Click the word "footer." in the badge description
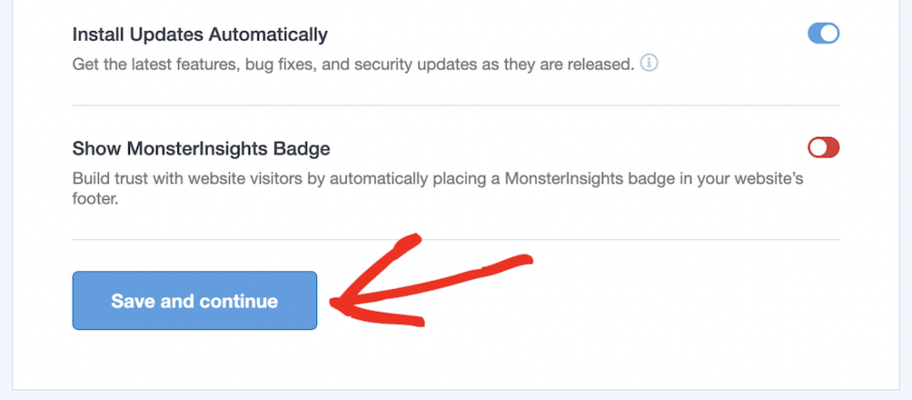Screen dimensions: 912x400 [94, 200]
